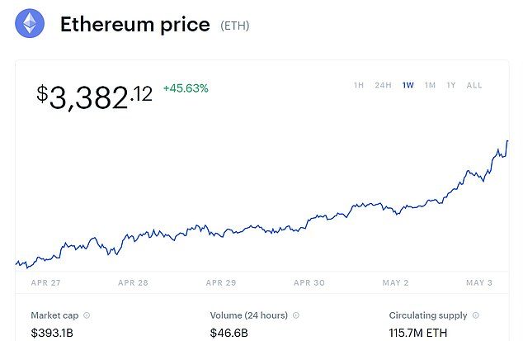Show the 1Y price history
523x341 pixels.
[x=451, y=85]
